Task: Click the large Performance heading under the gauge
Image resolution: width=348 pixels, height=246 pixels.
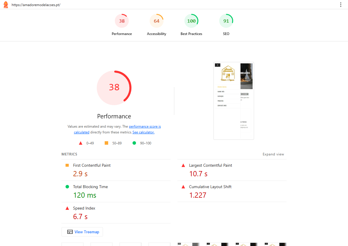Action: 114,116
